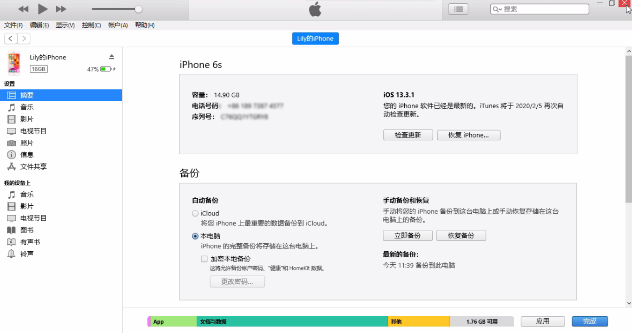The height and width of the screenshot is (333, 632).
Task: Click the 有声书 audiobook icon
Action: click(x=12, y=242)
